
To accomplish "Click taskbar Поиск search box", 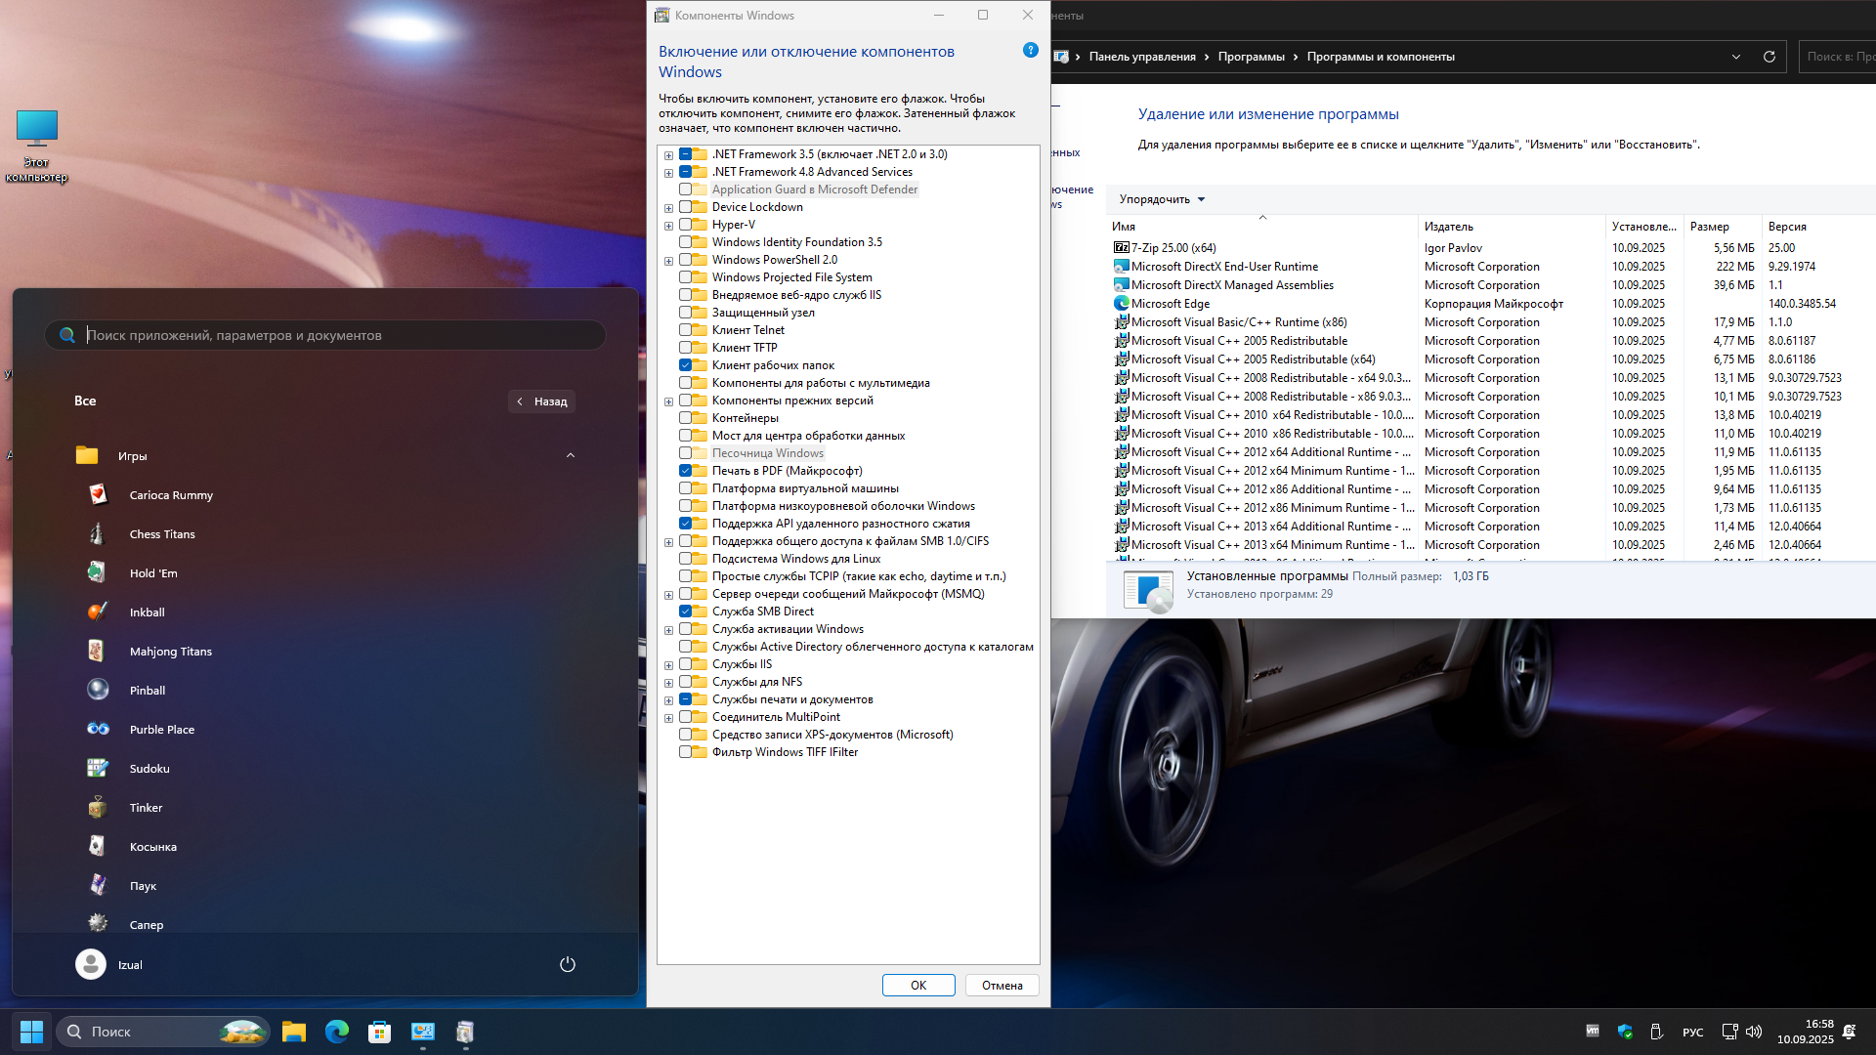I will pyautogui.click(x=162, y=1032).
